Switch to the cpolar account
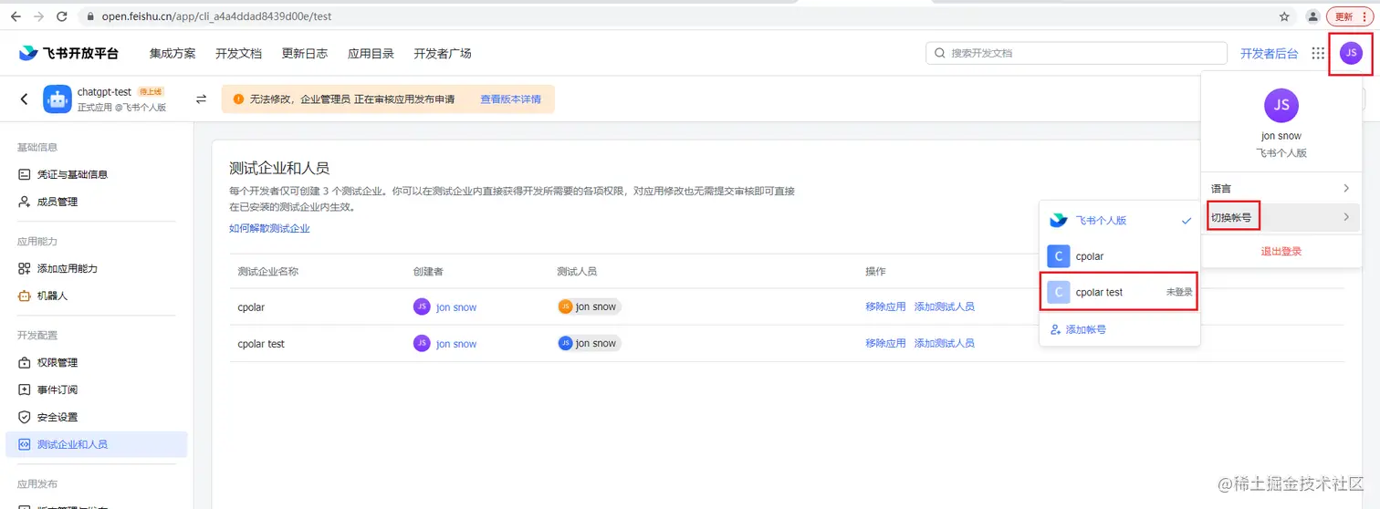Screen dimensions: 1380x509 1120,257
